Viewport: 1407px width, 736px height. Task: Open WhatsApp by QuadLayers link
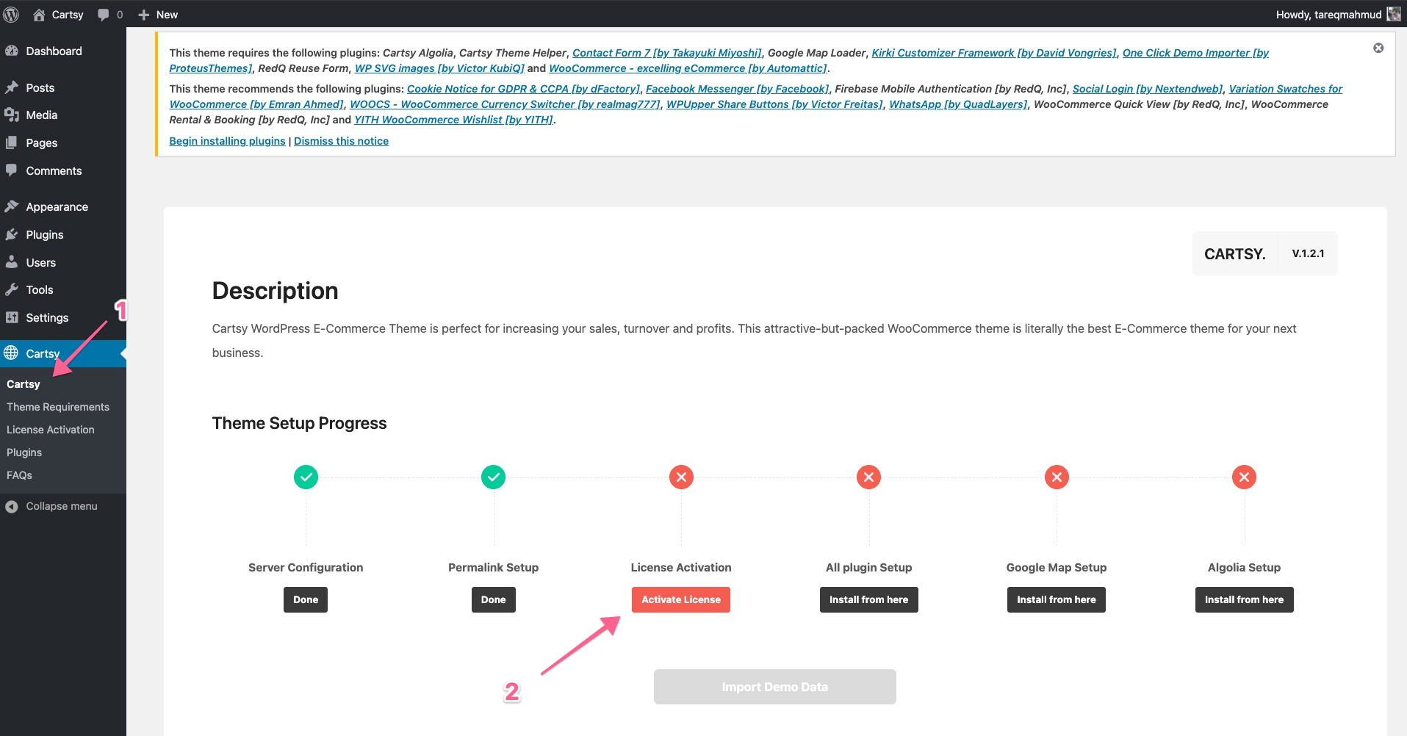(x=958, y=104)
